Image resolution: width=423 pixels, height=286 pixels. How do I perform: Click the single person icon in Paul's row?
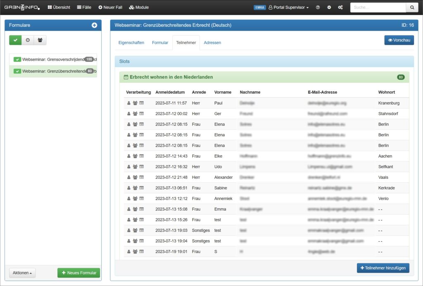pos(128,103)
